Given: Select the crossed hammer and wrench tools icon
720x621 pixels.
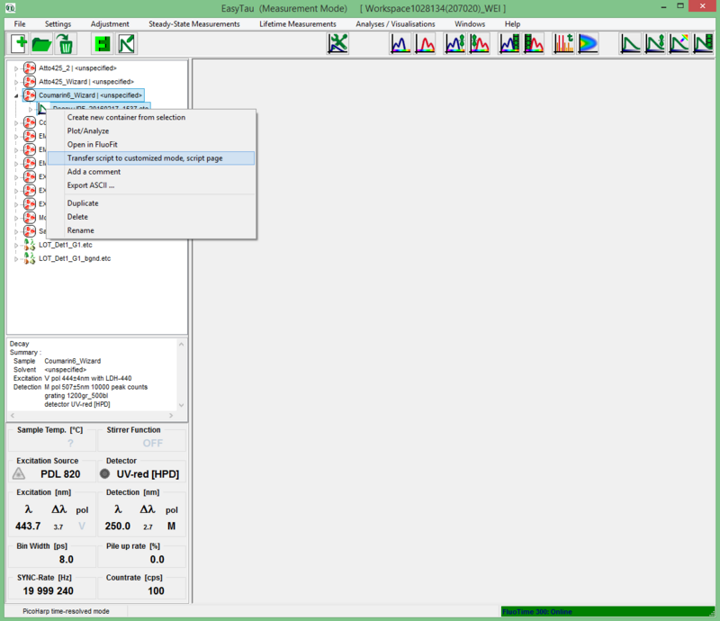Looking at the screenshot, I should [x=337, y=42].
